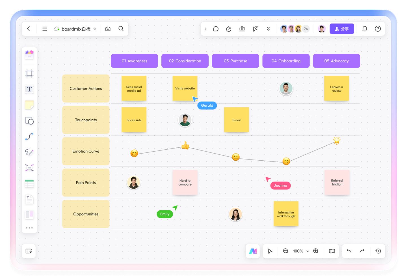Expand collapsed toolbar with right chevron
The width and height of the screenshot is (407, 280).
[x=205, y=29]
